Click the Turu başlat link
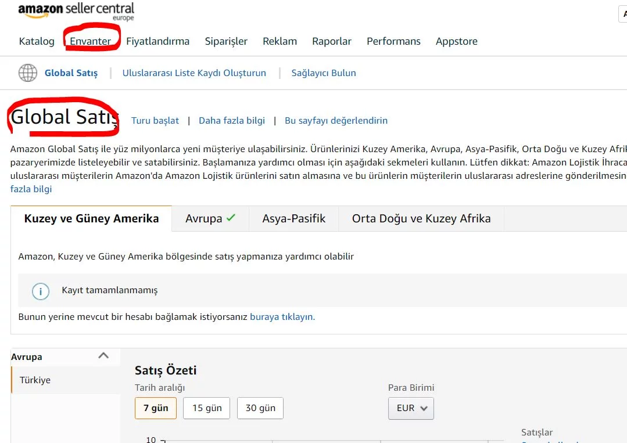The image size is (627, 443). tap(155, 120)
